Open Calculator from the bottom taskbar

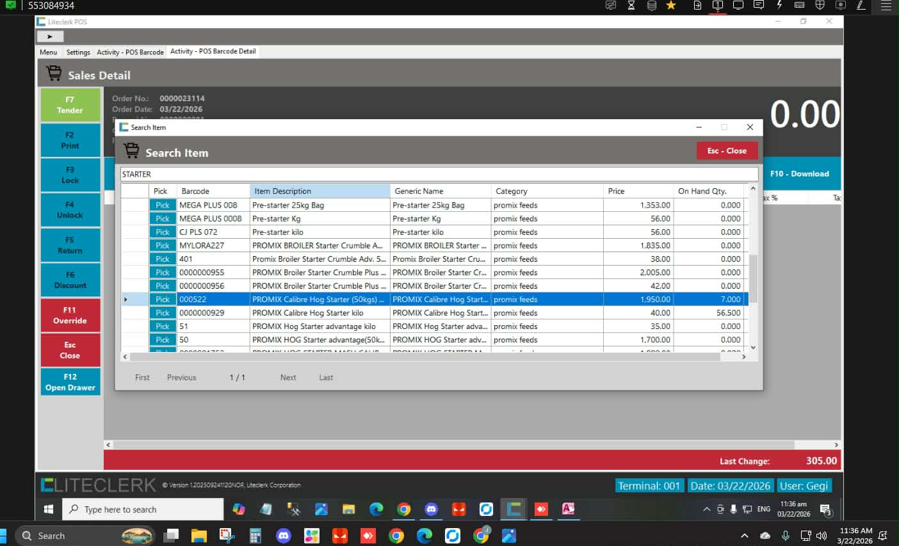coord(255,536)
